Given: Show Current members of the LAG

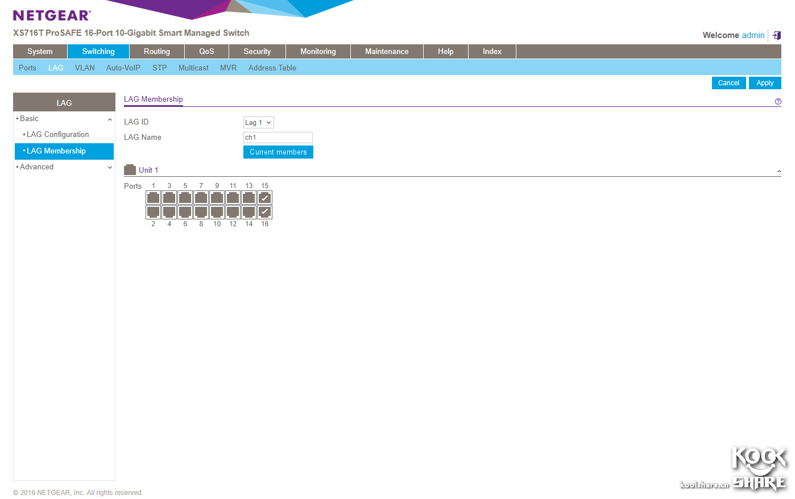Looking at the screenshot, I should (278, 152).
